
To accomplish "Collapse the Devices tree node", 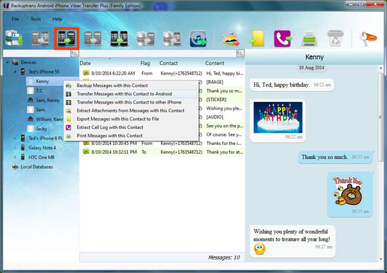I will [x=7, y=62].
